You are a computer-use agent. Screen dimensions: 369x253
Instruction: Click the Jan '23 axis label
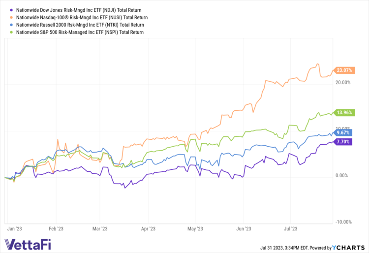pos(13,228)
